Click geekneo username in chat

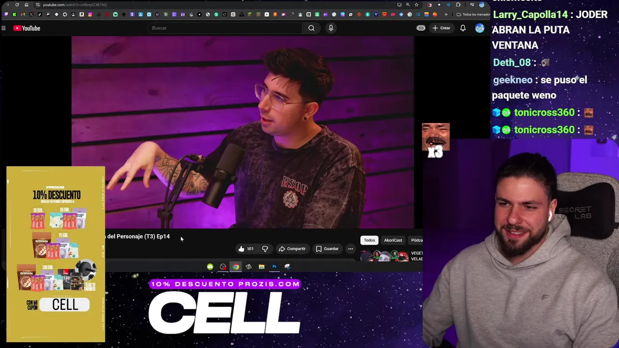(513, 80)
